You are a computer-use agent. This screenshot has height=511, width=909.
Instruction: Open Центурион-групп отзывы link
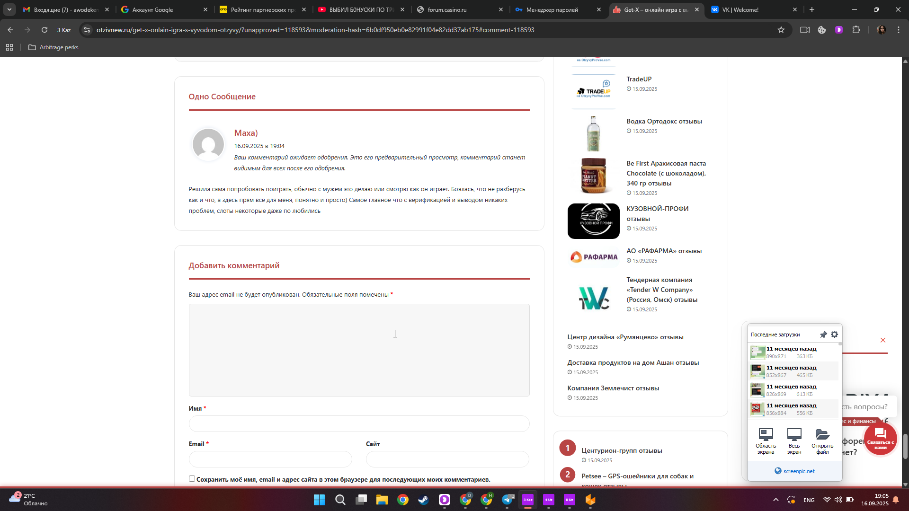(x=622, y=450)
